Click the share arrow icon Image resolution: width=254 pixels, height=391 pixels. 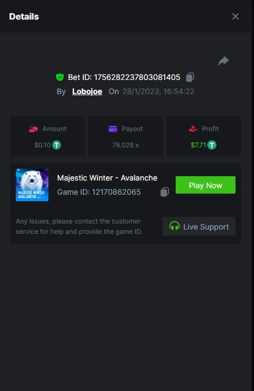click(224, 61)
